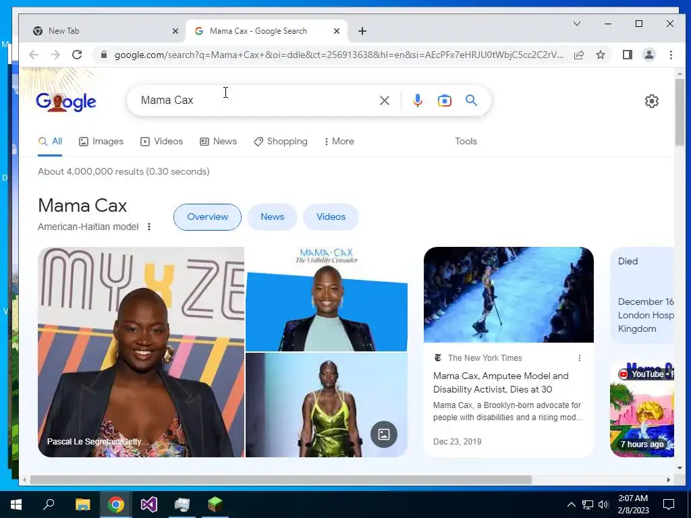Viewport: 691px width, 518px height.
Task: Open the green dress runway photo
Action: [x=326, y=405]
